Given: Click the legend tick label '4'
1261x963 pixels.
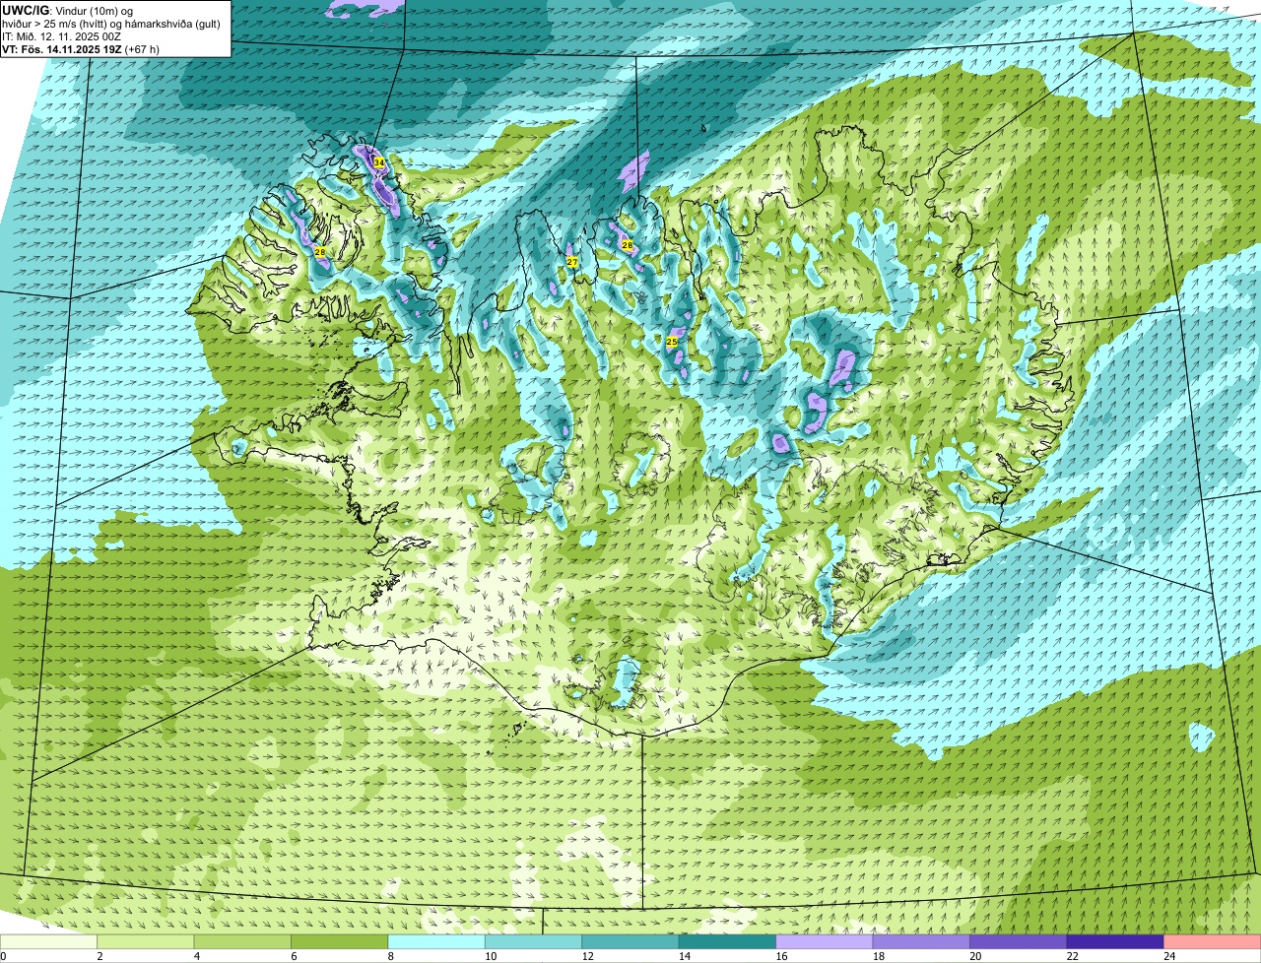Looking at the screenshot, I should (196, 956).
